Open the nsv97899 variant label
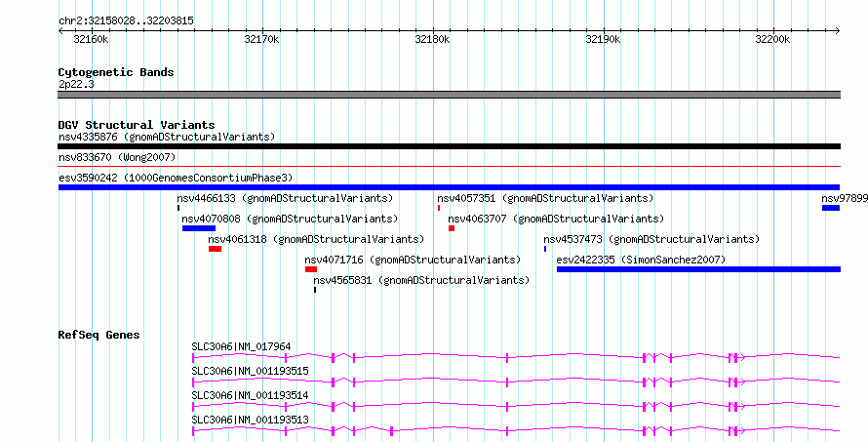 tap(845, 198)
